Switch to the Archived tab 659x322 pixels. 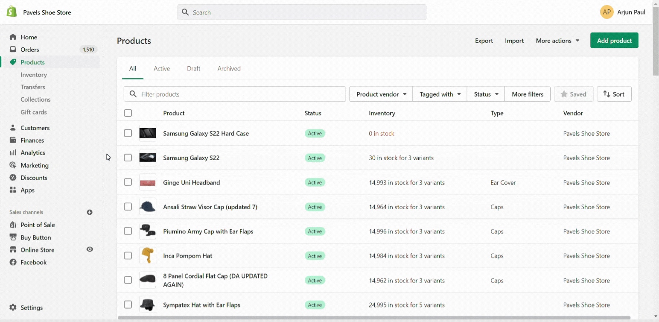click(229, 68)
